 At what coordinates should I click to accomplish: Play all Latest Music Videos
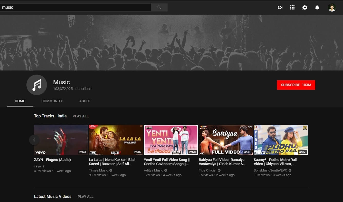(85, 197)
